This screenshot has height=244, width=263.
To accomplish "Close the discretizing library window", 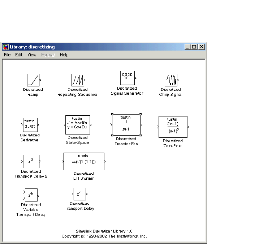I will (x=202, y=47).
